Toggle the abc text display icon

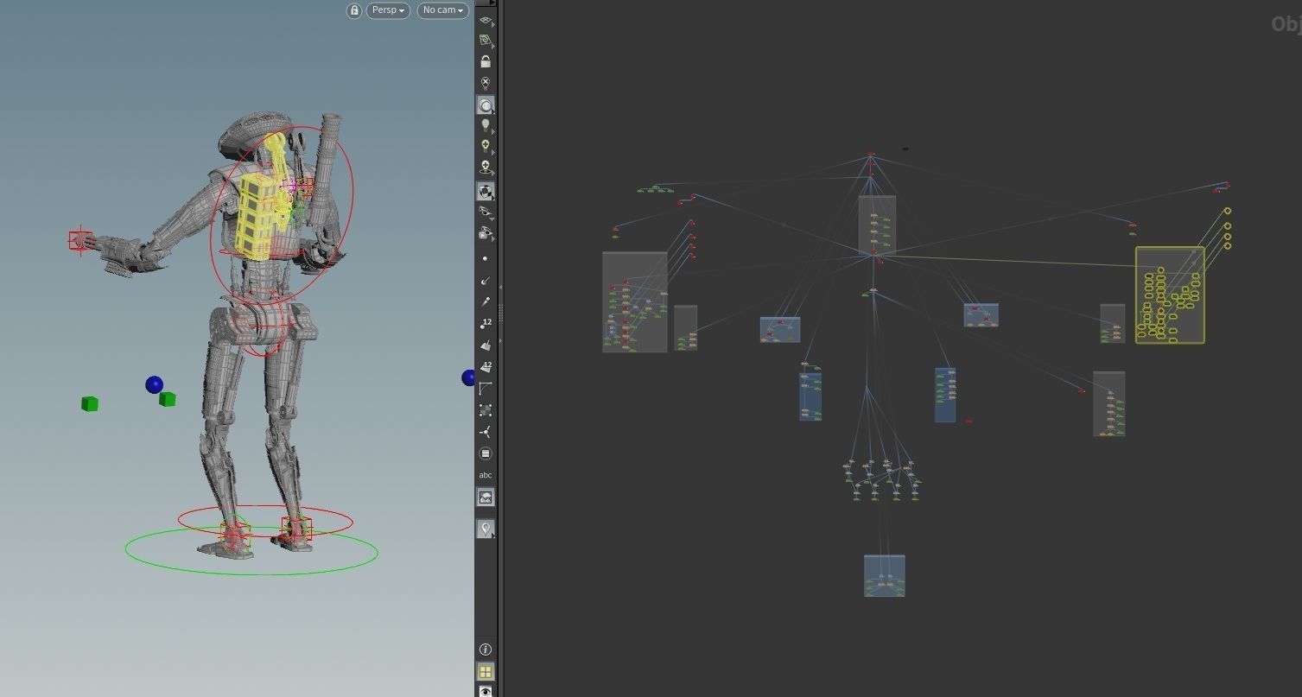[486, 475]
